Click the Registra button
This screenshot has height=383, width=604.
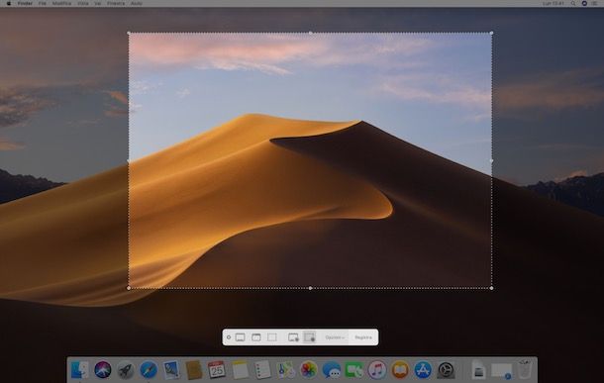[x=363, y=337]
